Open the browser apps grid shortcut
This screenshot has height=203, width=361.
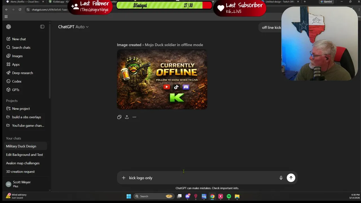point(6,17)
